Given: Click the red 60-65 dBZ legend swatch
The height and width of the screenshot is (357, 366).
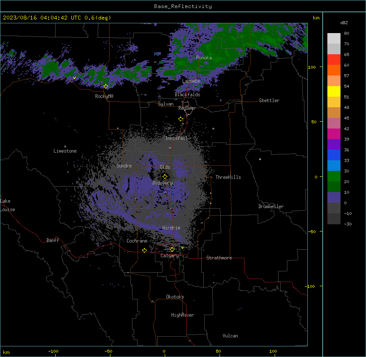Looking at the screenshot, I should pos(334,60).
